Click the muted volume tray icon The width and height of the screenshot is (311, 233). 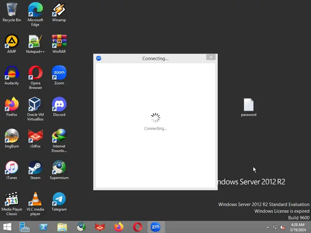pyautogui.click(x=282, y=227)
